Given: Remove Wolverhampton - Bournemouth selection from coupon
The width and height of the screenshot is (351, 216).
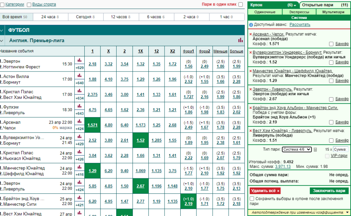Looking at the screenshot, I should [x=251, y=52].
